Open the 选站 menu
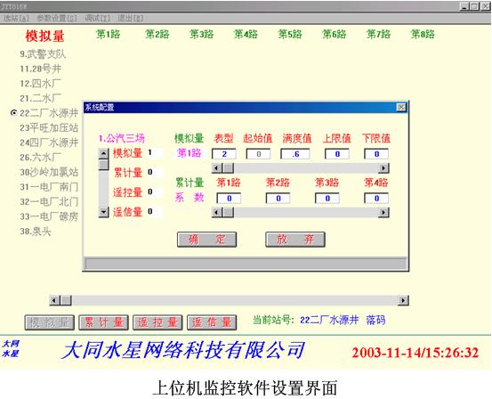492x399 pixels. pyautogui.click(x=16, y=18)
